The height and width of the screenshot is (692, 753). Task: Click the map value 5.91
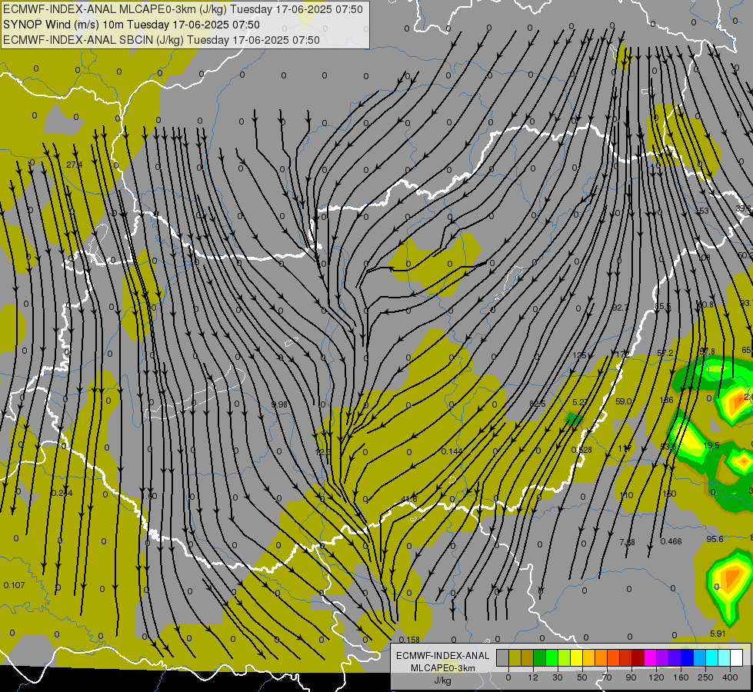(x=718, y=634)
